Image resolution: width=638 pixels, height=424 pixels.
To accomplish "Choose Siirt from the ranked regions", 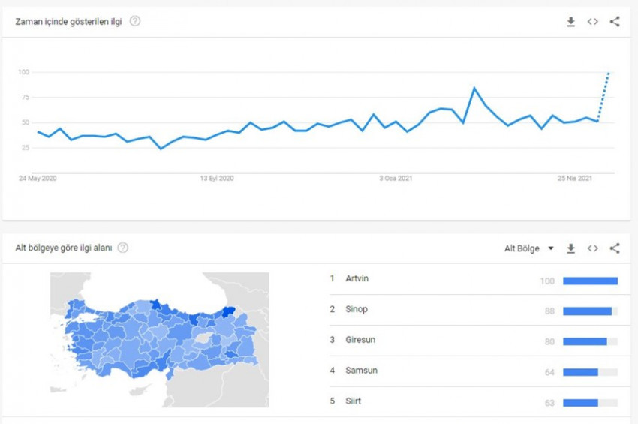I will coord(353,401).
